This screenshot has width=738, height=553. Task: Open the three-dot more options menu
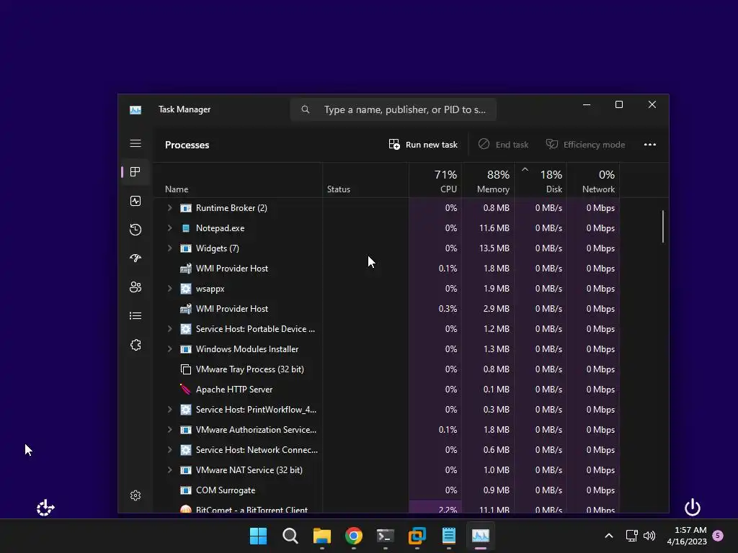[x=650, y=144]
